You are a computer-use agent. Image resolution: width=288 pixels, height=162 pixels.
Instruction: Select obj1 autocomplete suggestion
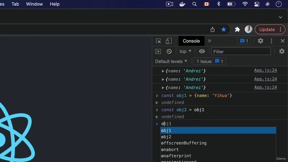click(x=218, y=130)
